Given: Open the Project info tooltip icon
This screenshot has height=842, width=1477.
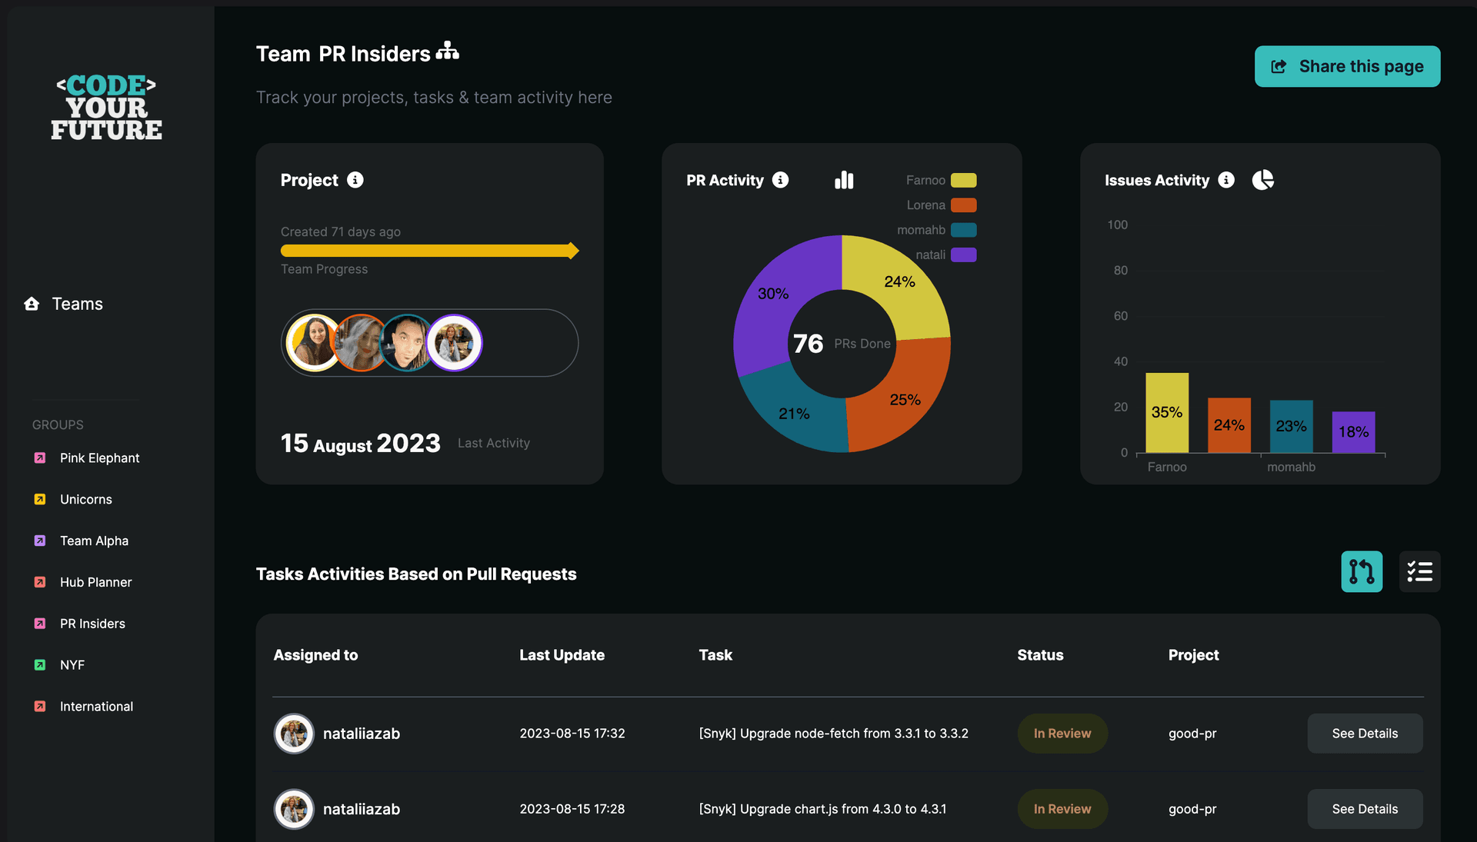Looking at the screenshot, I should (x=355, y=180).
